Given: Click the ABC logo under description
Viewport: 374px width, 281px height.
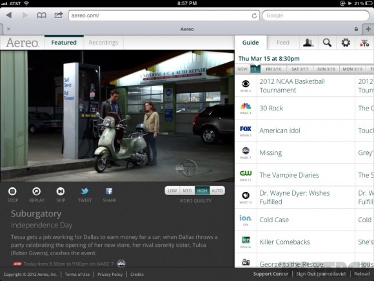Looking at the screenshot, I should click(x=121, y=264).
